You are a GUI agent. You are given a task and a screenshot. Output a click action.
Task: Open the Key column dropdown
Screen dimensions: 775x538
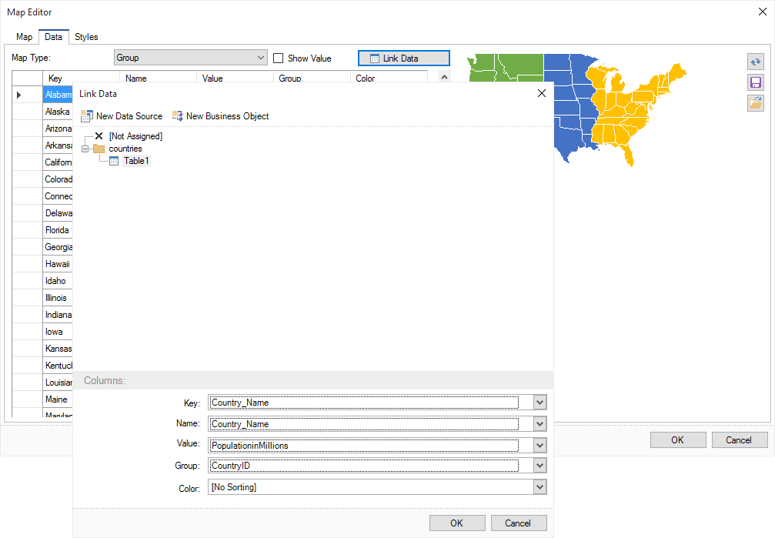tap(539, 403)
